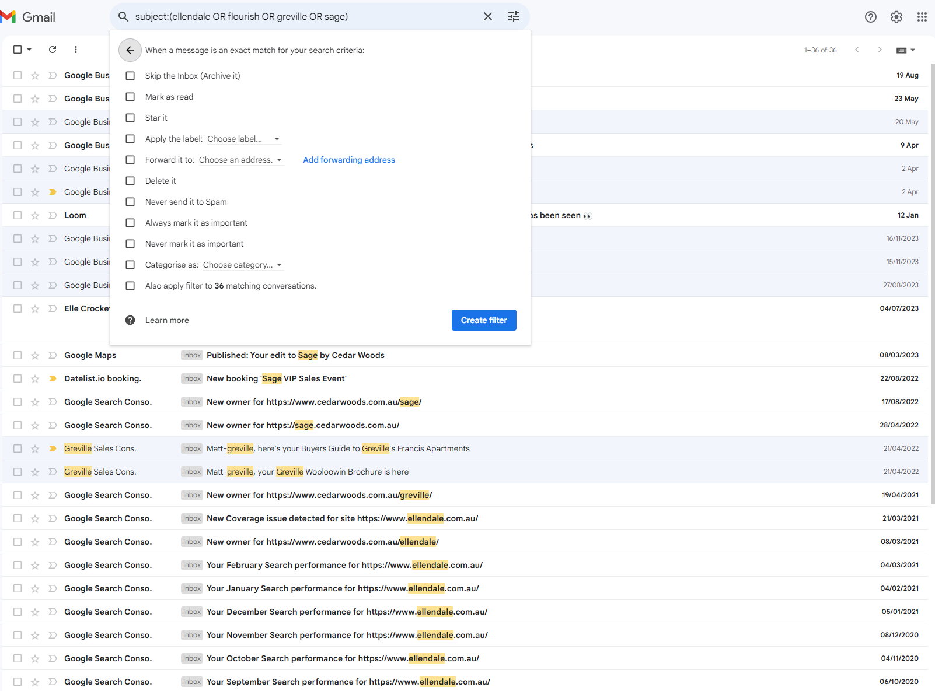Open the Gmail logo home link
This screenshot has width=935, height=691.
[x=28, y=17]
